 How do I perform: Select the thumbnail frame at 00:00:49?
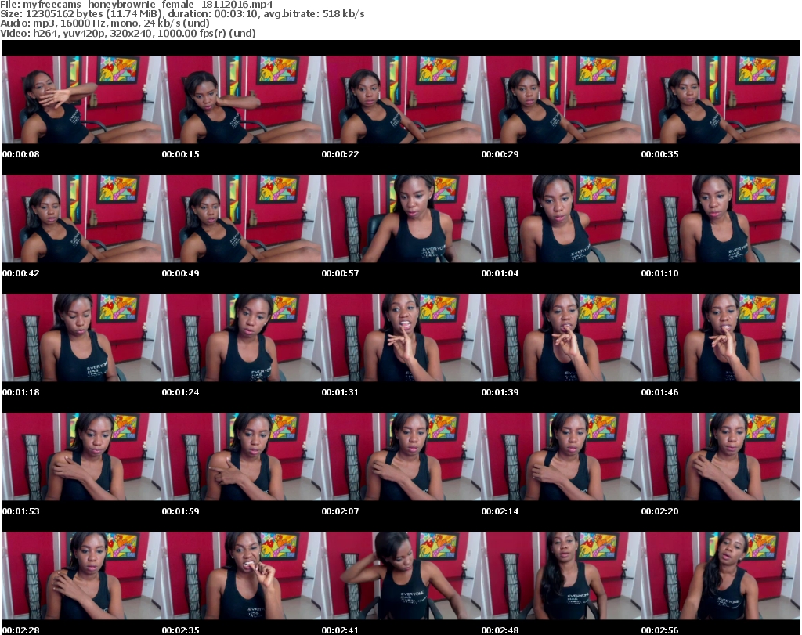(241, 218)
